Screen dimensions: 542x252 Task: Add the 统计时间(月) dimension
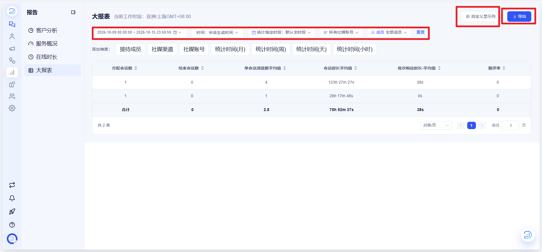tap(230, 49)
